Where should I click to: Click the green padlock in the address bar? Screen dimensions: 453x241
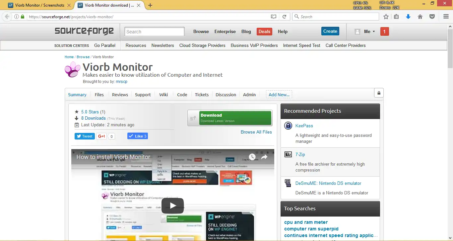pyautogui.click(x=23, y=17)
